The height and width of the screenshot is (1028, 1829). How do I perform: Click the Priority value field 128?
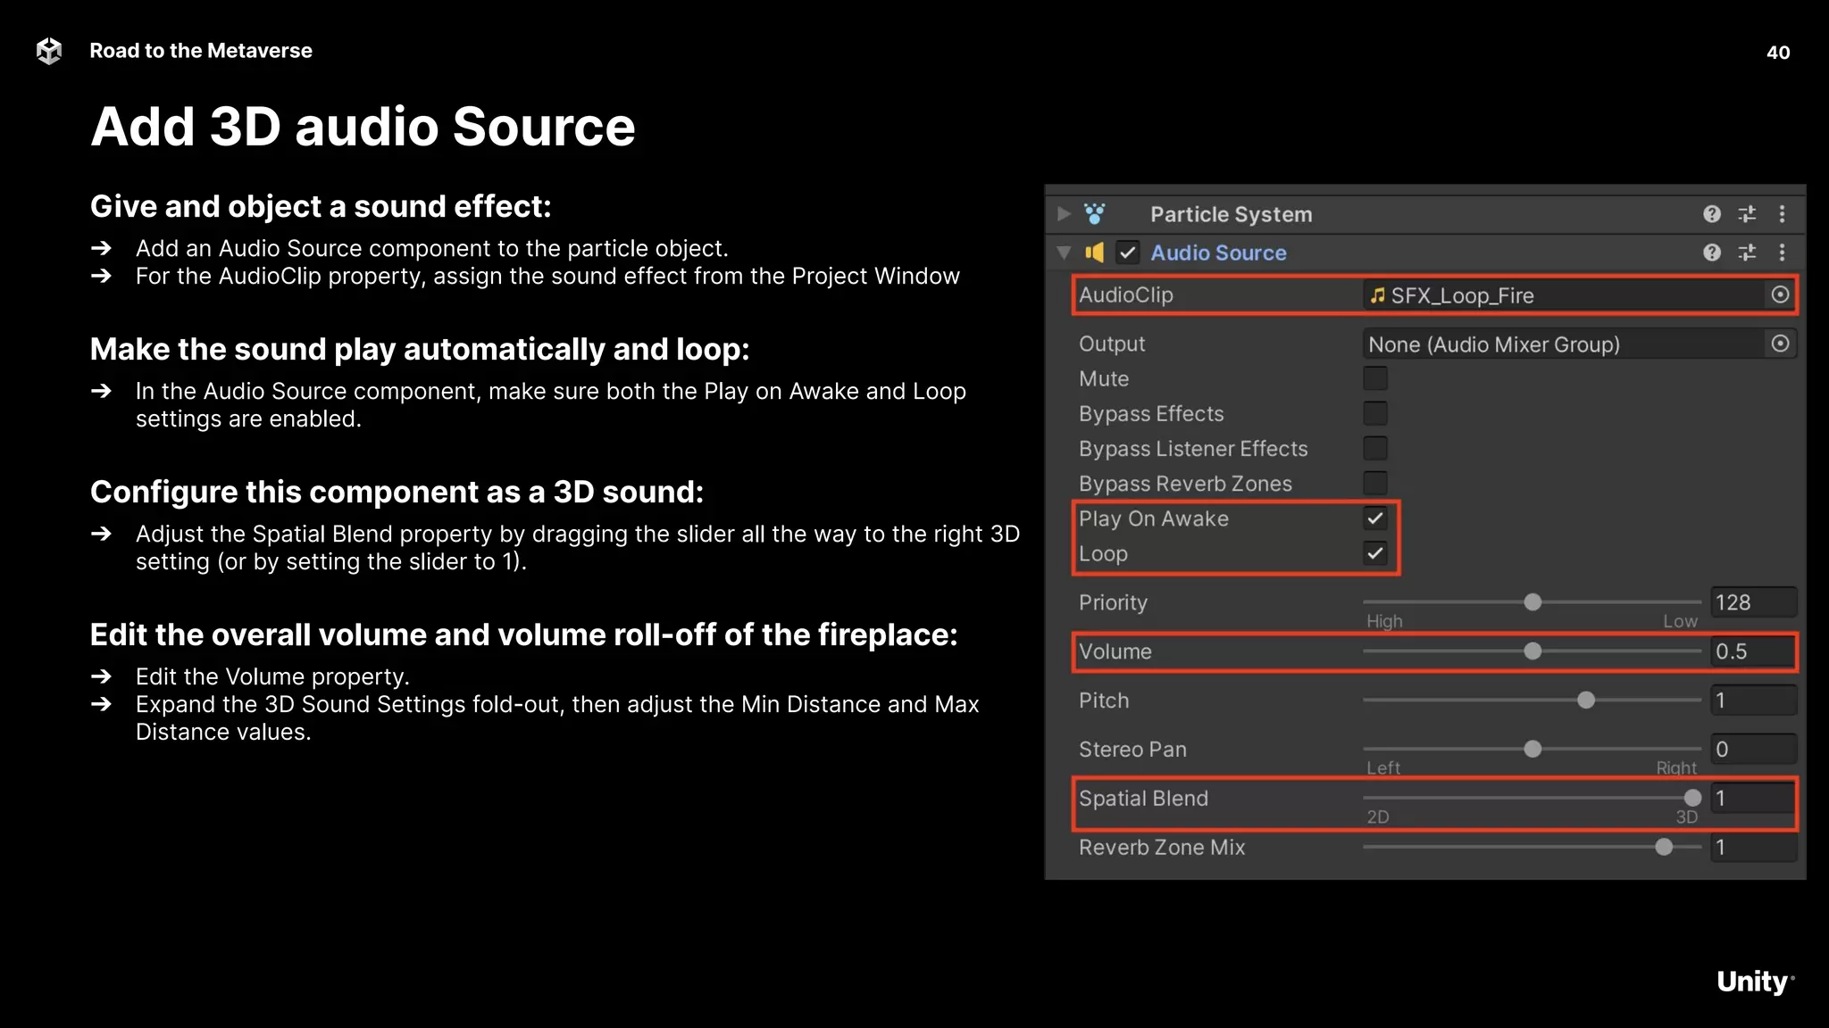1752,602
